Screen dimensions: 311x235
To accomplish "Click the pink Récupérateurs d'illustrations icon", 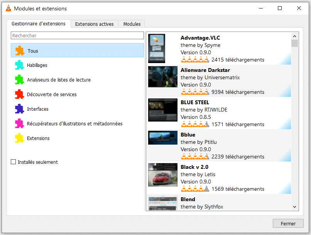I will pyautogui.click(x=19, y=124).
